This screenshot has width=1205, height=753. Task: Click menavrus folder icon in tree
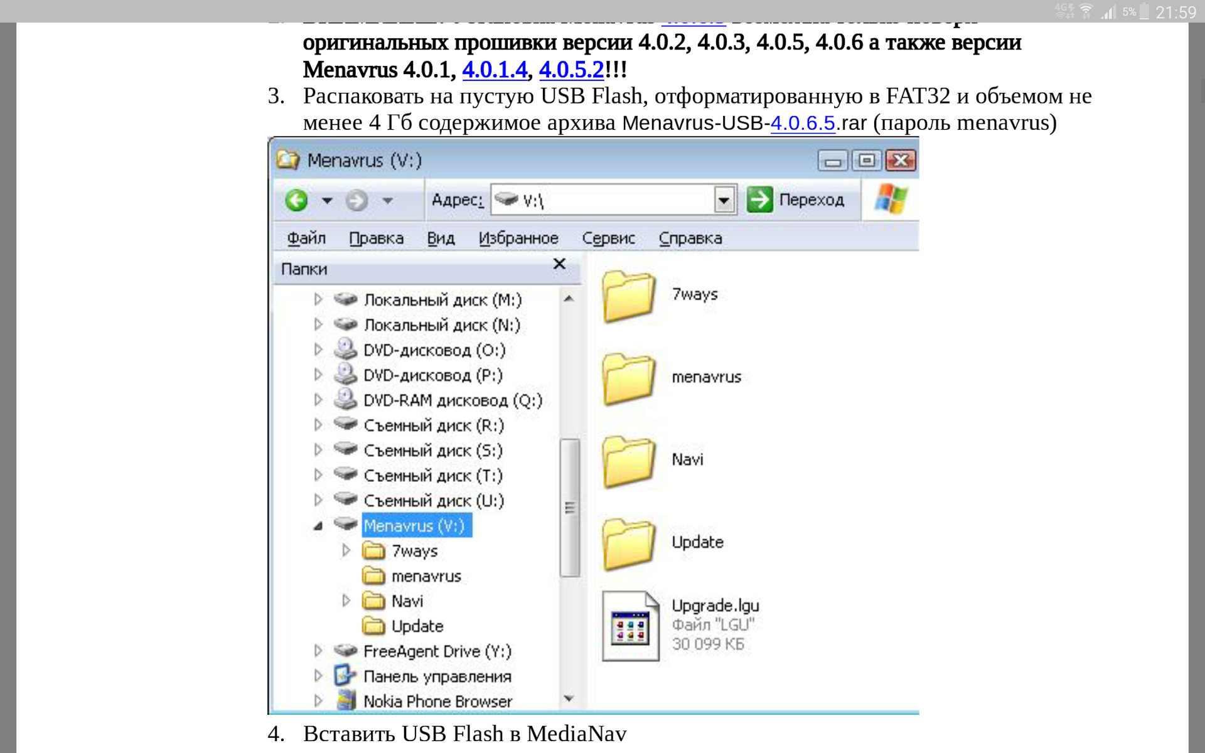tap(373, 575)
